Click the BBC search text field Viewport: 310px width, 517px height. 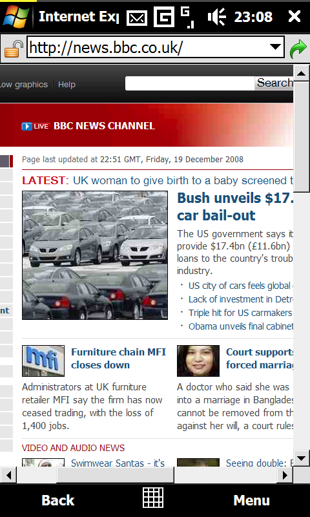click(x=190, y=83)
